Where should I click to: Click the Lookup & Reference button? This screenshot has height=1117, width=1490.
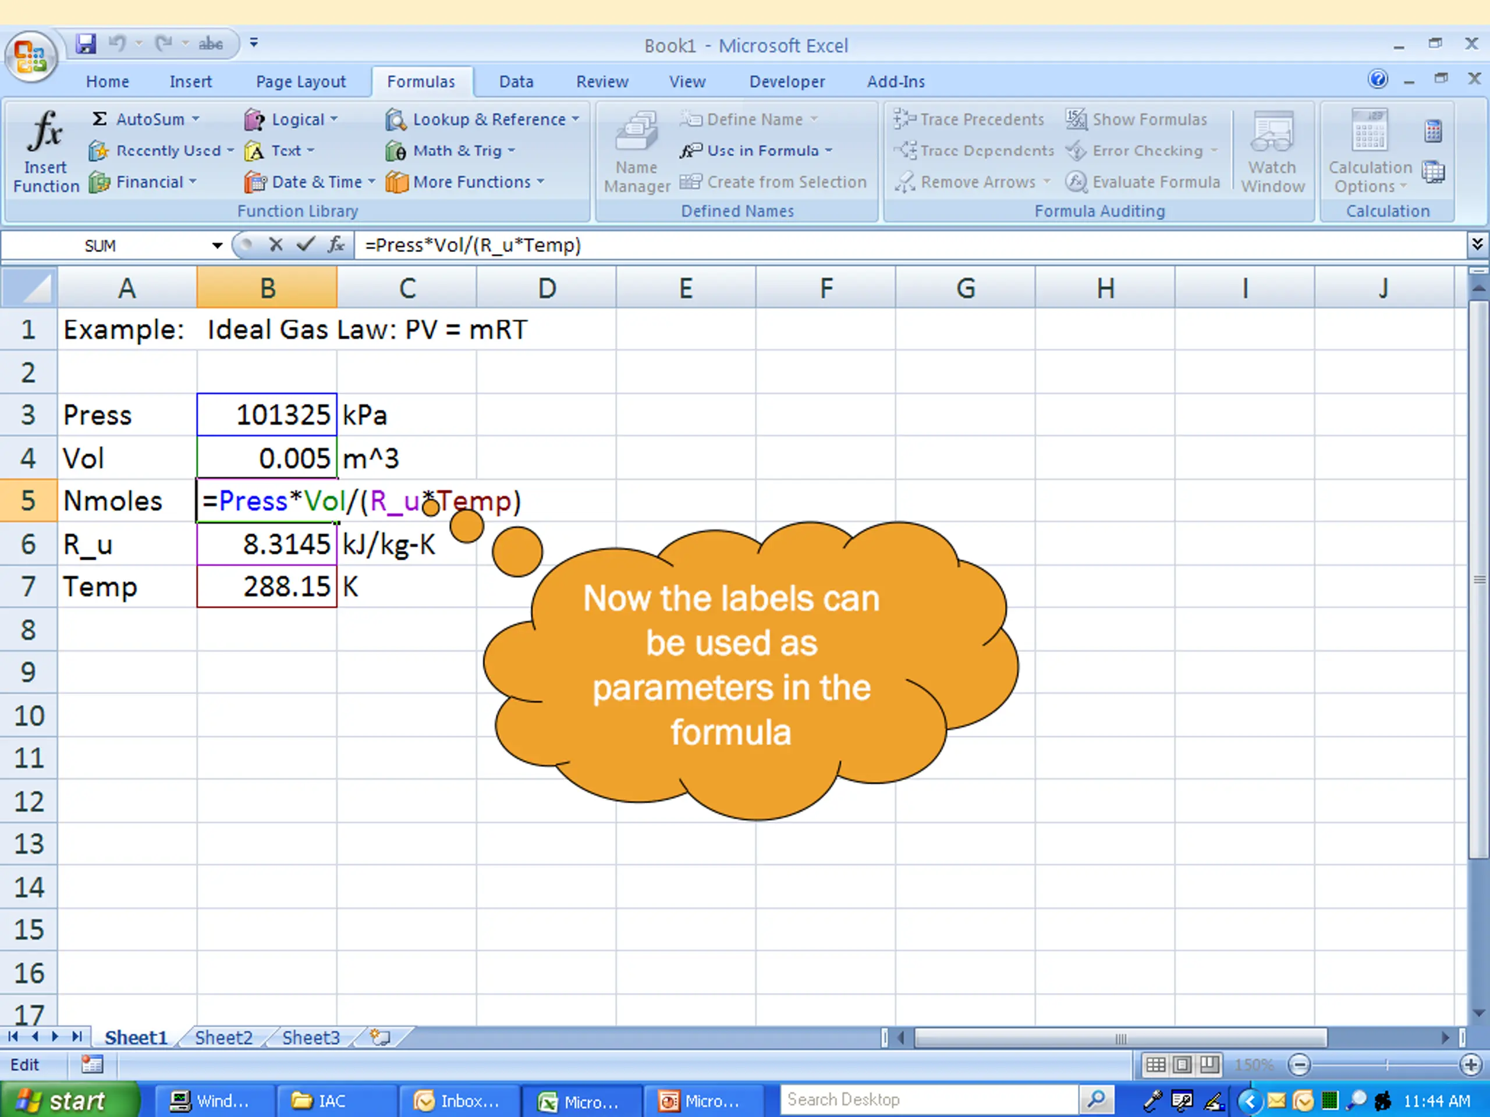pyautogui.click(x=481, y=119)
